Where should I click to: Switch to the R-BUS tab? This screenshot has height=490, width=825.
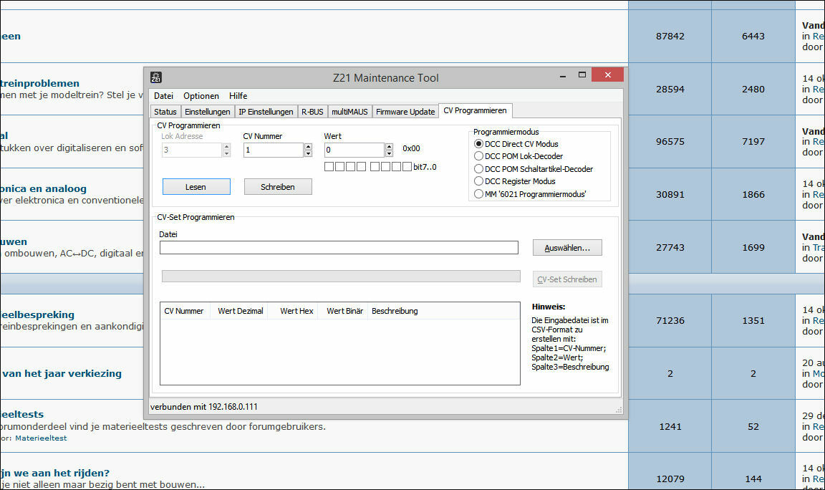click(x=312, y=112)
